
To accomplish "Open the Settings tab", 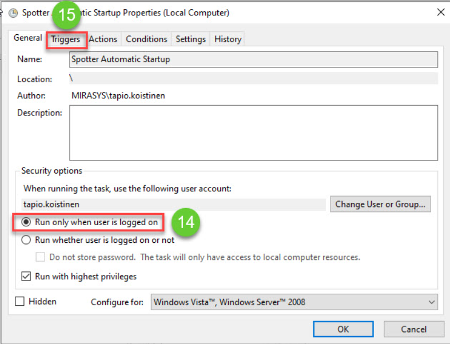I will pos(190,39).
